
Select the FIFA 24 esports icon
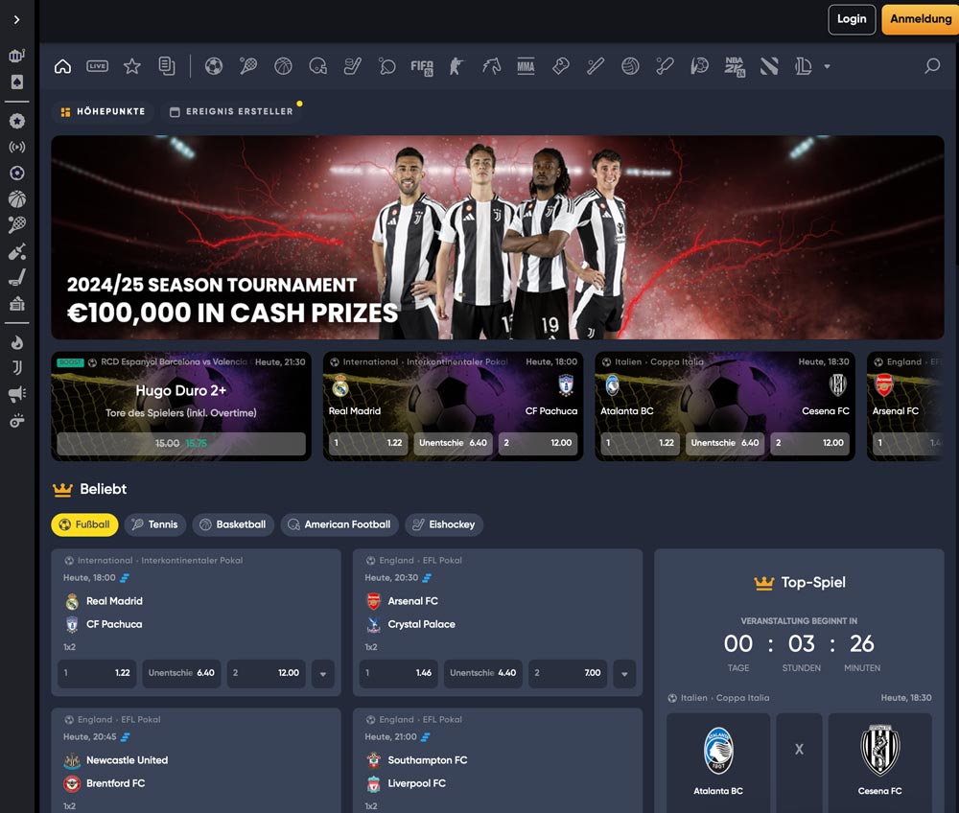click(x=421, y=66)
